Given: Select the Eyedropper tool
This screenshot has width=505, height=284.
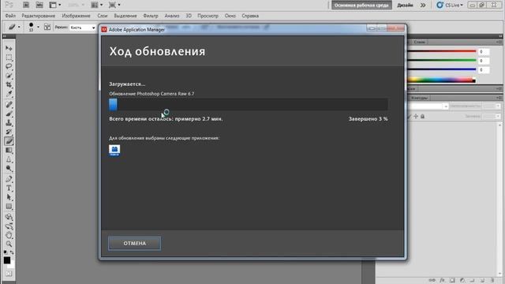Looking at the screenshot, I should click(x=9, y=95).
